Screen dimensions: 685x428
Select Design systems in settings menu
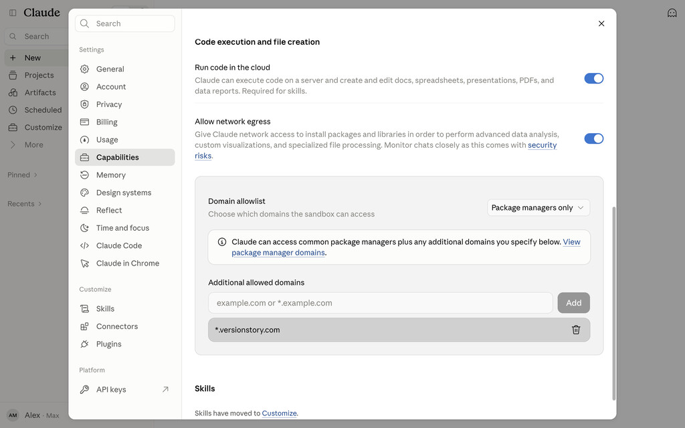click(125, 193)
